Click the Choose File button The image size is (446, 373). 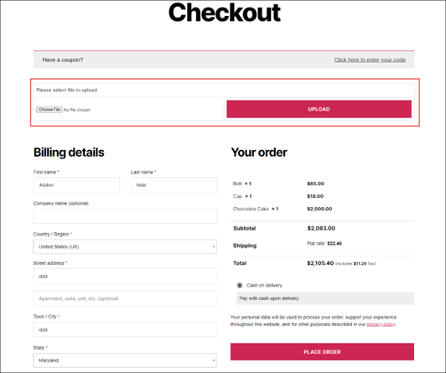[49, 110]
